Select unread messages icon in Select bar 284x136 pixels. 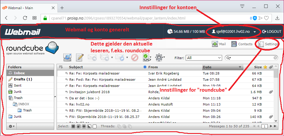pos(84,126)
